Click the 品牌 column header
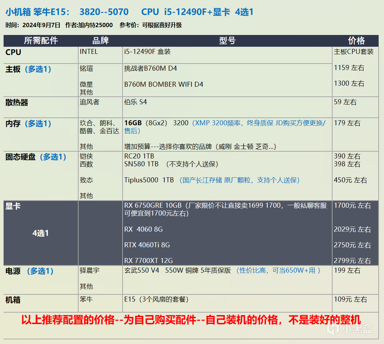This screenshot has width=384, height=344. (100, 41)
